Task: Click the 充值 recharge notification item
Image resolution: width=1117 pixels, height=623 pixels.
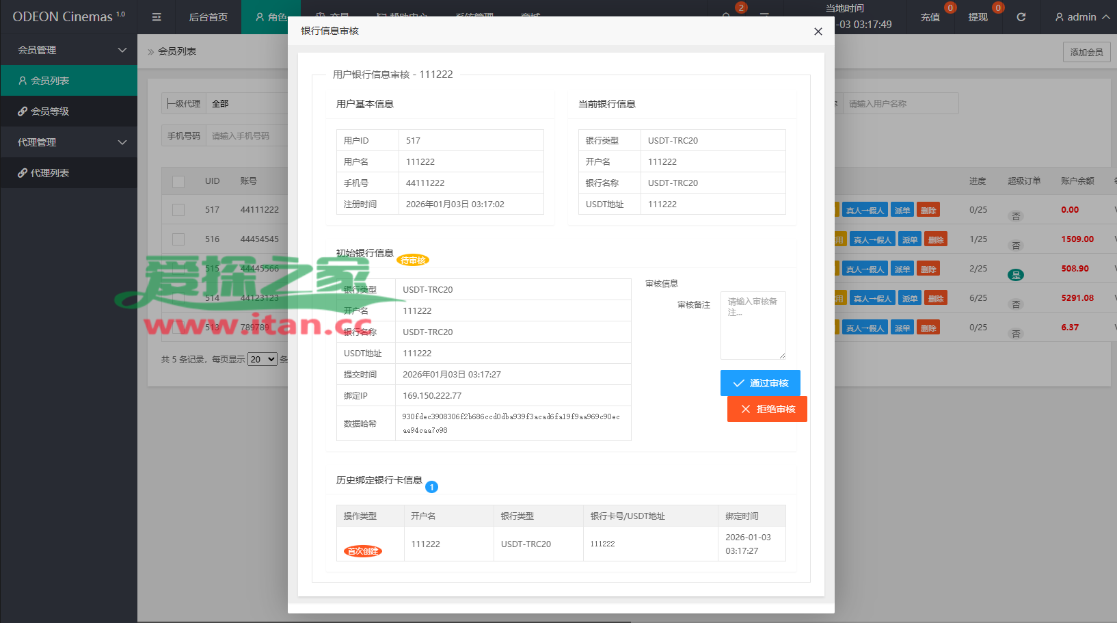Action: click(x=930, y=17)
